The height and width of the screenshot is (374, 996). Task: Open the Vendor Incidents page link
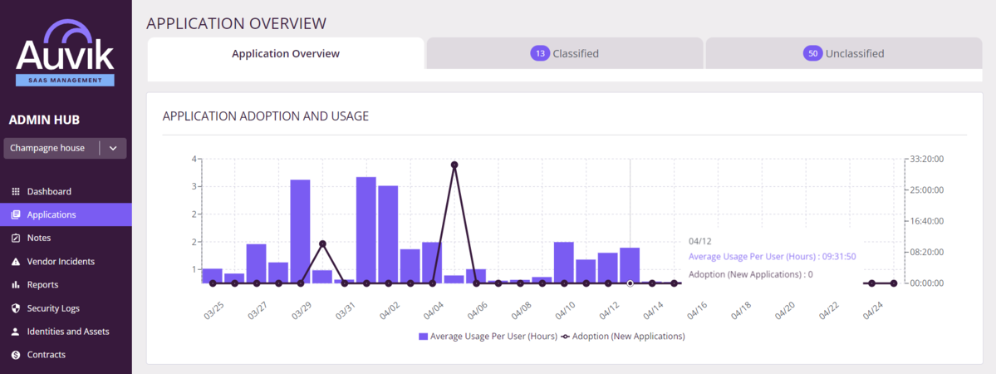[x=61, y=261]
